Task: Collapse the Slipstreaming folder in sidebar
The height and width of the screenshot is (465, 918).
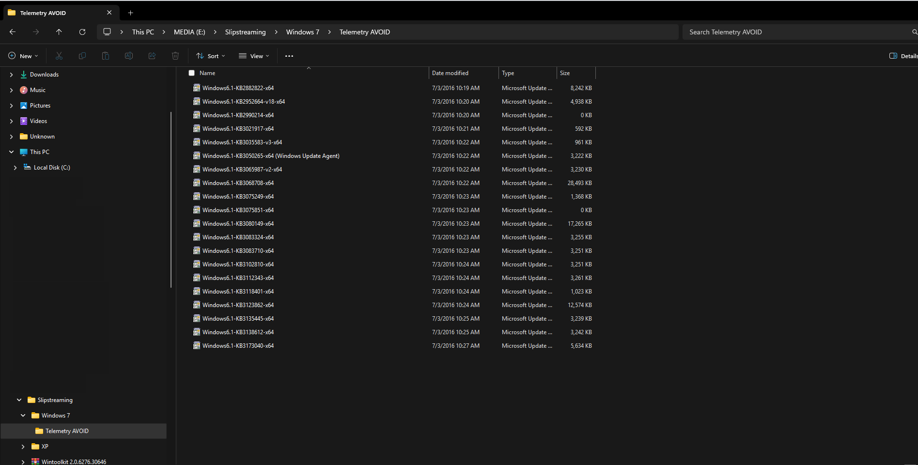Action: (x=19, y=400)
